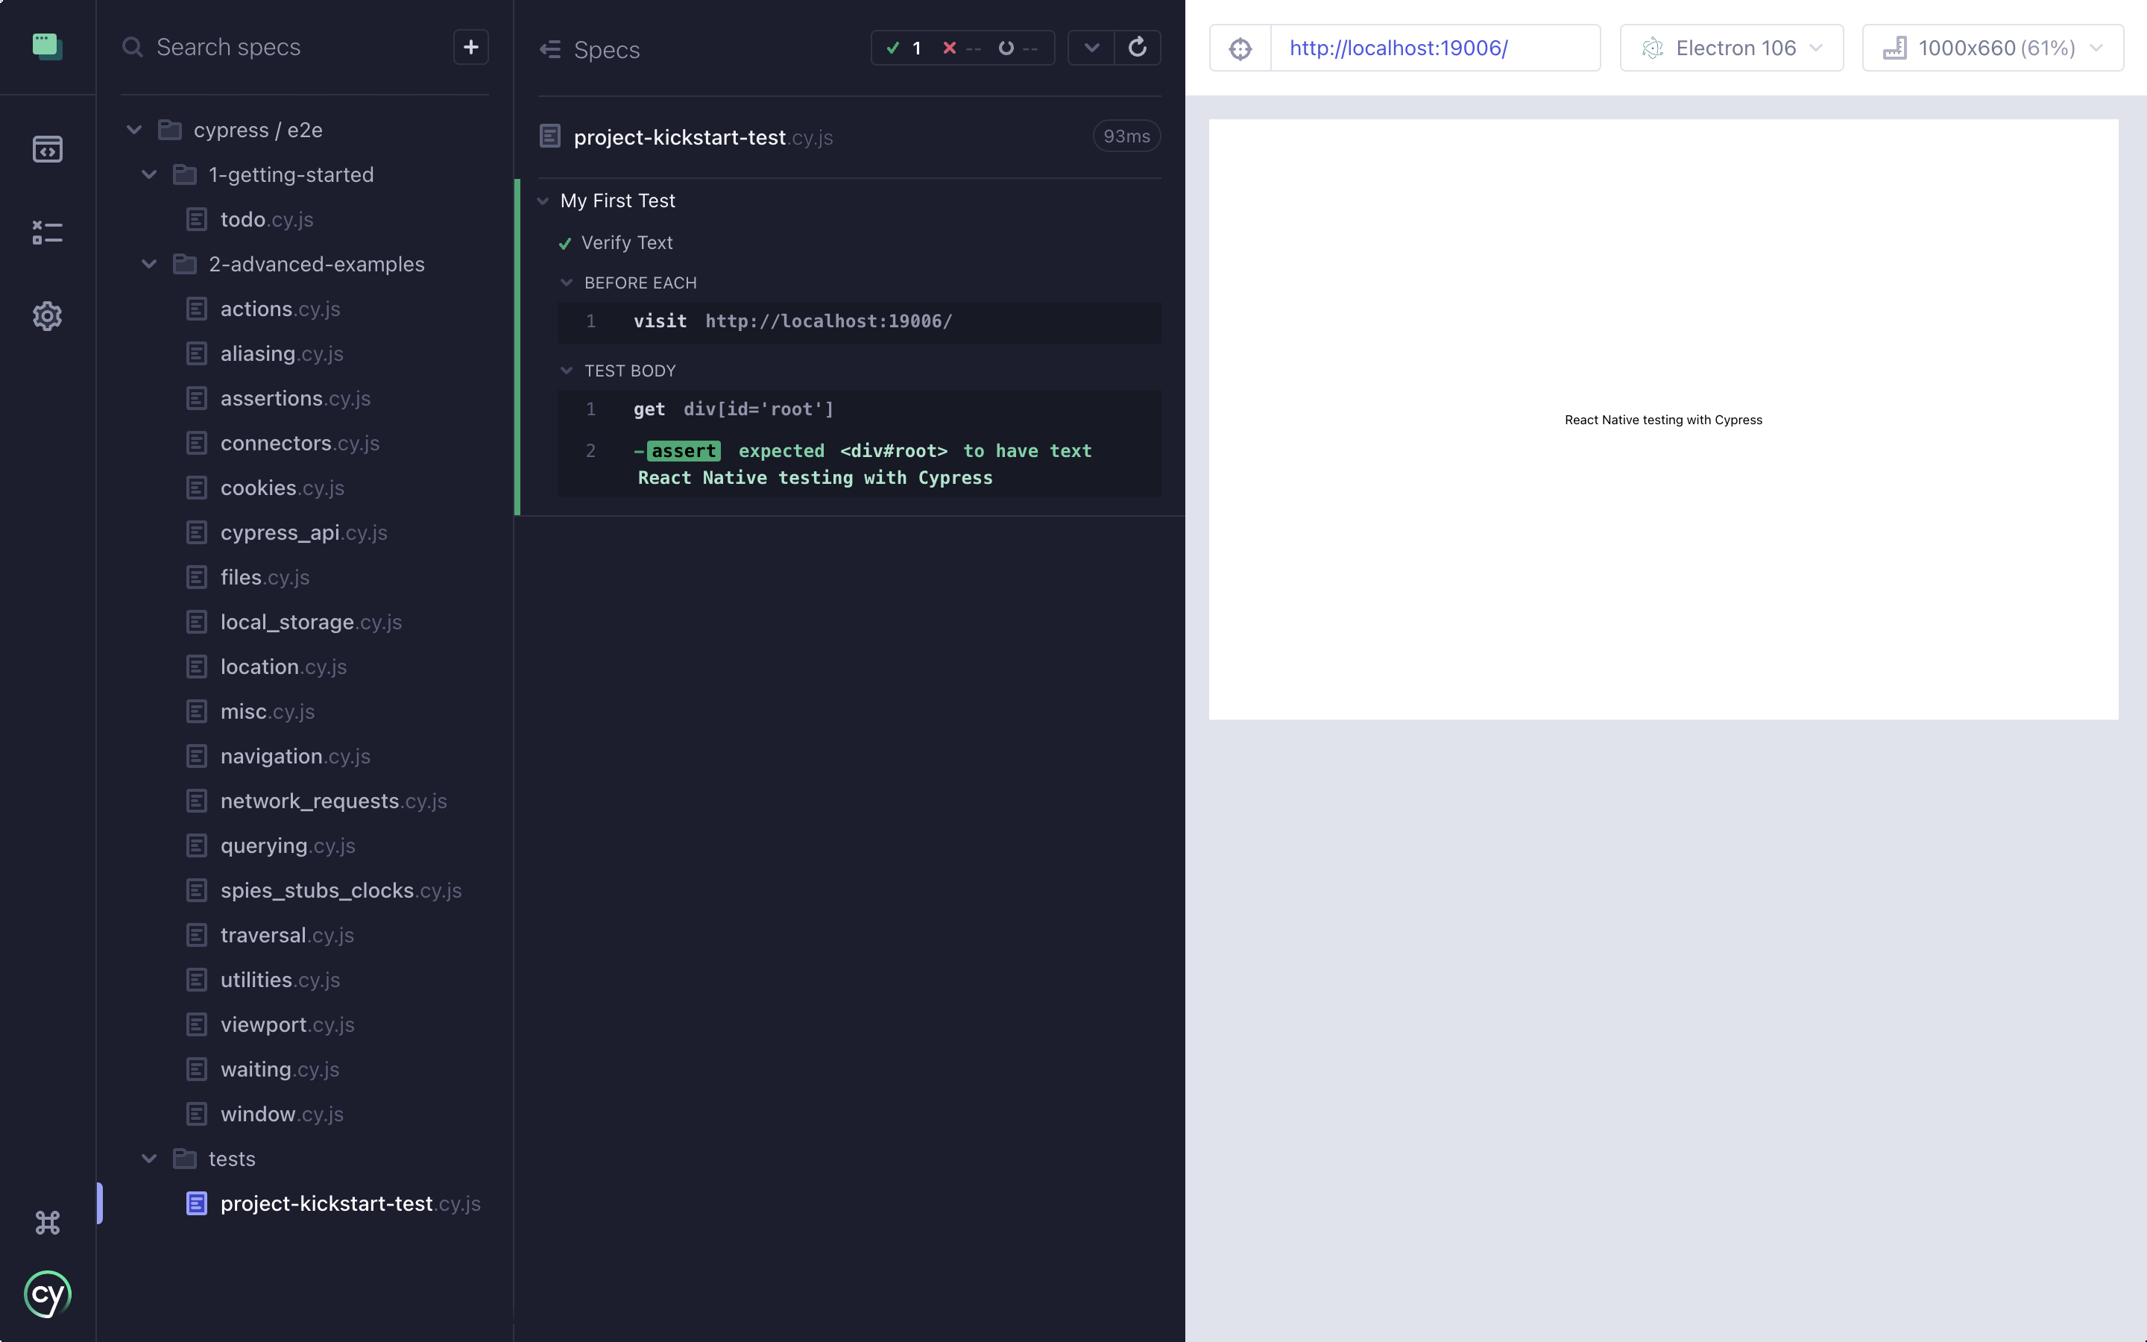
Task: Collapse the cypress / e2e folder
Action: pos(134,130)
